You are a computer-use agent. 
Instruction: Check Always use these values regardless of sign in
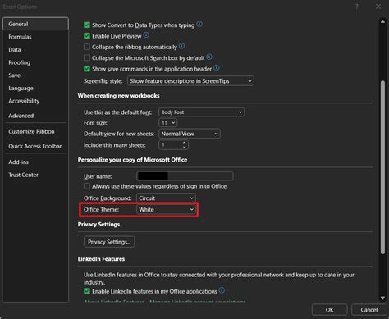pyautogui.click(x=87, y=186)
